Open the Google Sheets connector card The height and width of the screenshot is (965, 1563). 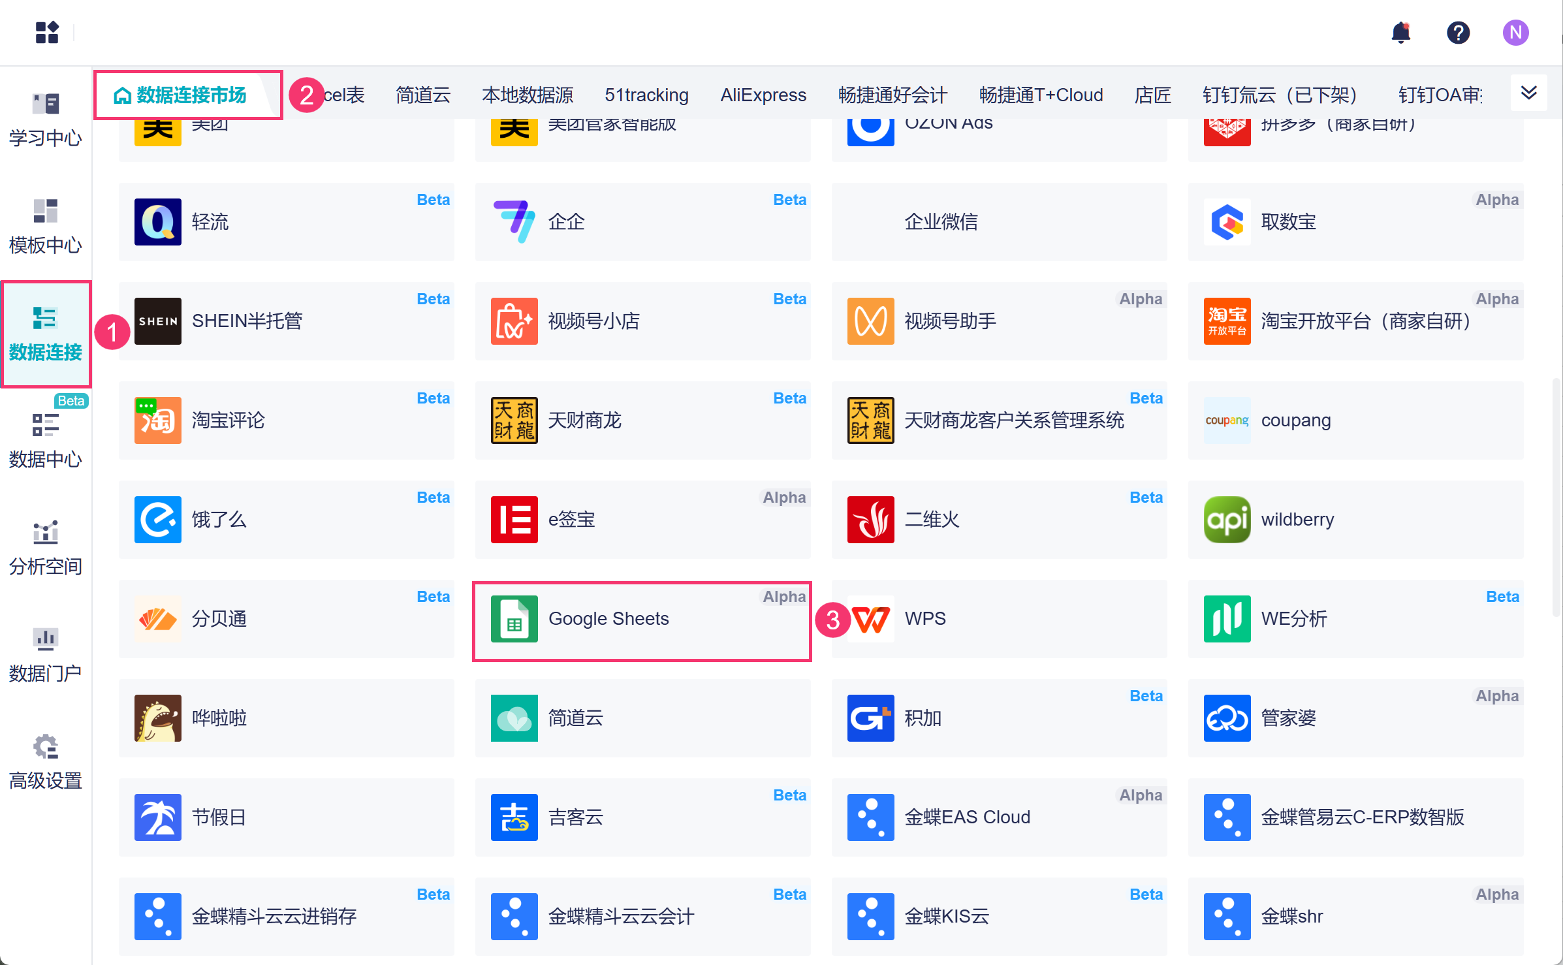642,619
